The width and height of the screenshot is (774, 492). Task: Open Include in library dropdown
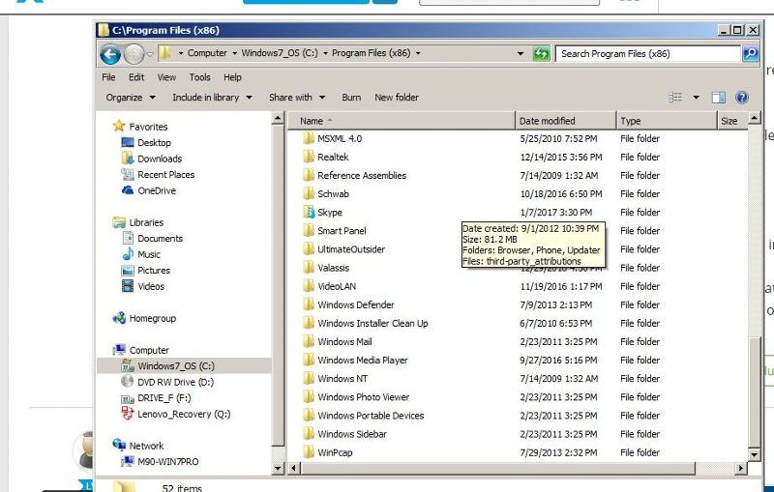tap(212, 98)
